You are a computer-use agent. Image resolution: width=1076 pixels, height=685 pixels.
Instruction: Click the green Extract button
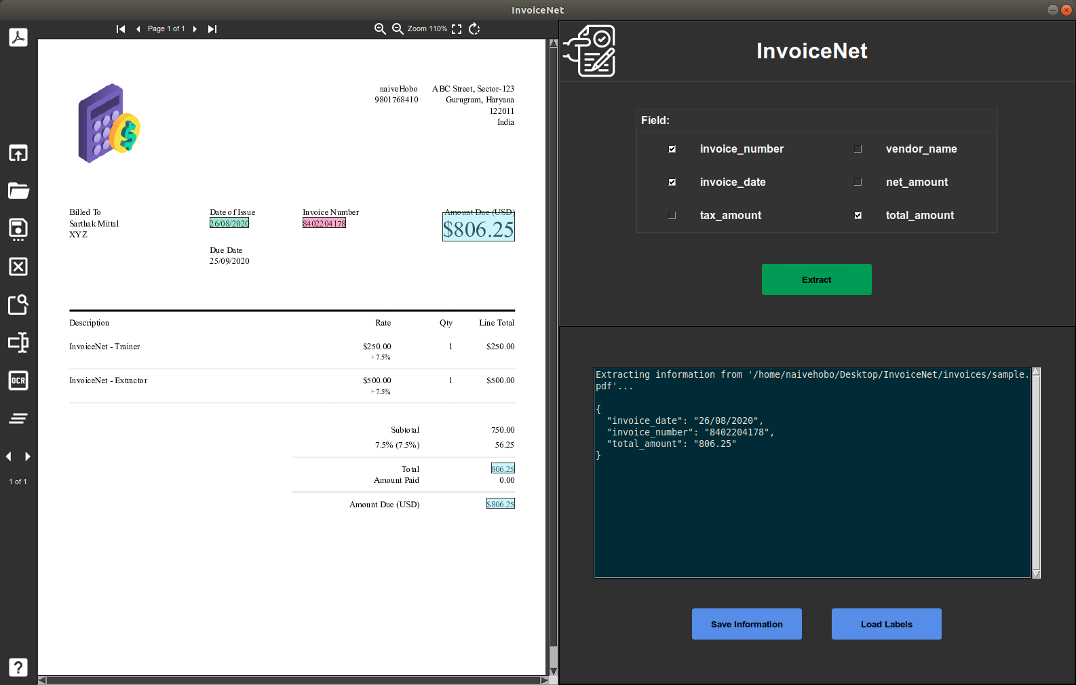pyautogui.click(x=817, y=279)
